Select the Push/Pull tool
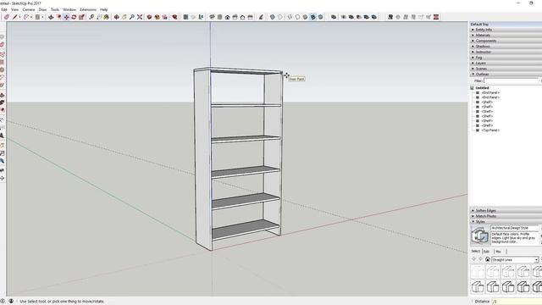The image size is (542, 305). click(51, 17)
